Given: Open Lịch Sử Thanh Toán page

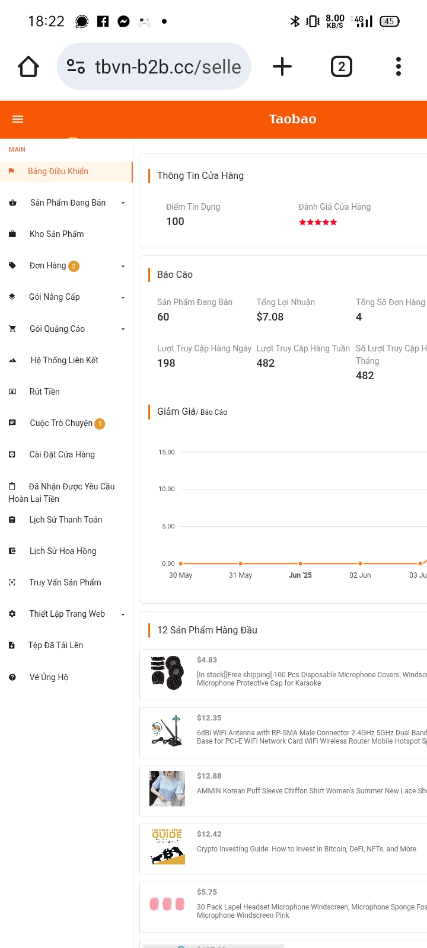Looking at the screenshot, I should point(66,520).
